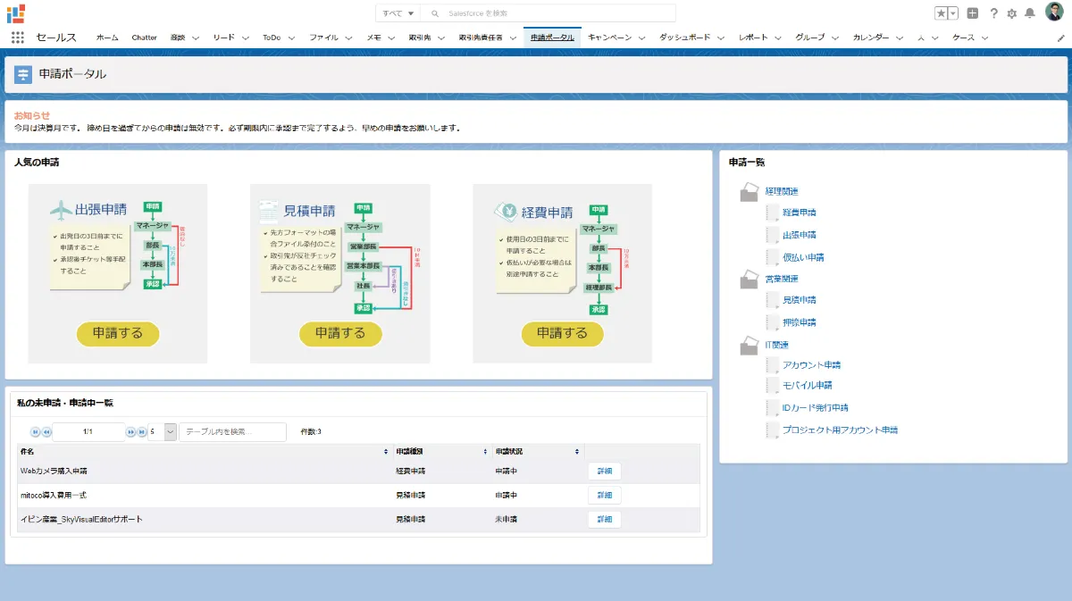The height and width of the screenshot is (601, 1072).
Task: Sort the table by 申請種別 column arrows
Action: (x=485, y=451)
